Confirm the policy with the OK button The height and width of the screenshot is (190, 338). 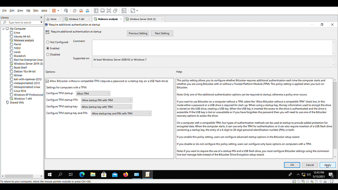point(292,165)
